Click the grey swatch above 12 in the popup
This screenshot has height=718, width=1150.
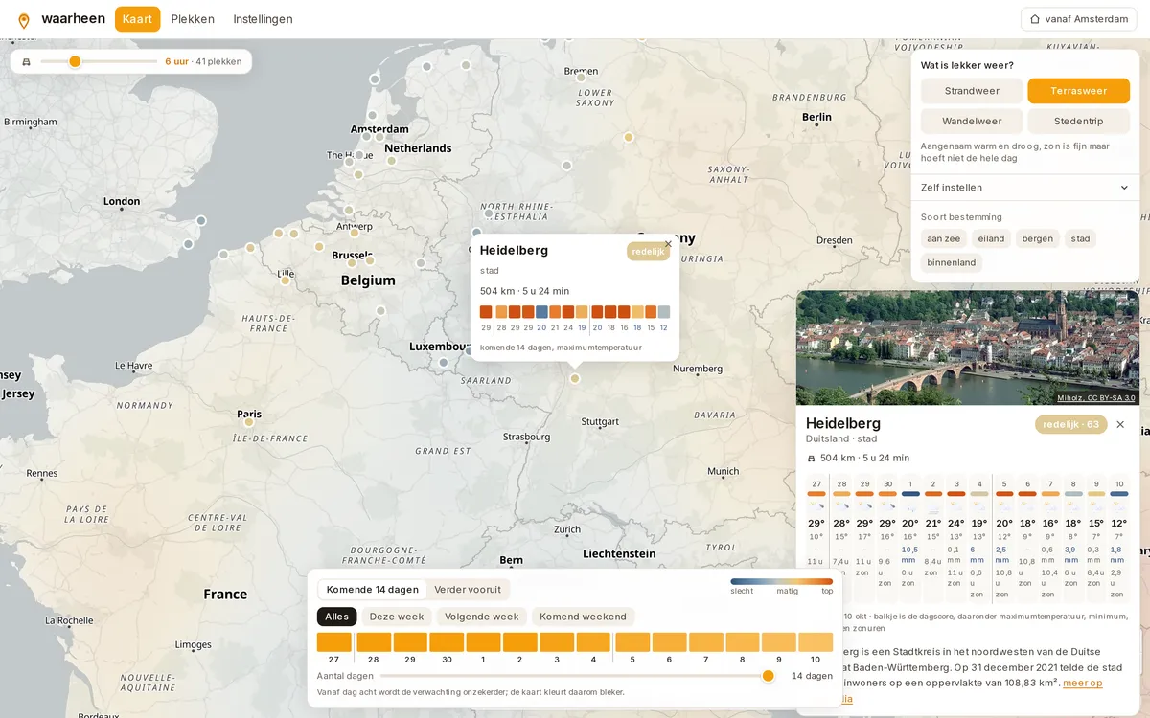click(x=664, y=312)
